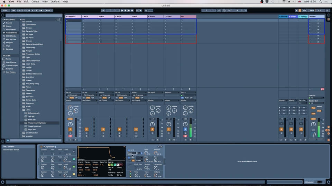Toggle the Follow playback arrow button
The height and width of the screenshot is (186, 332).
pyautogui.click(x=103, y=10)
